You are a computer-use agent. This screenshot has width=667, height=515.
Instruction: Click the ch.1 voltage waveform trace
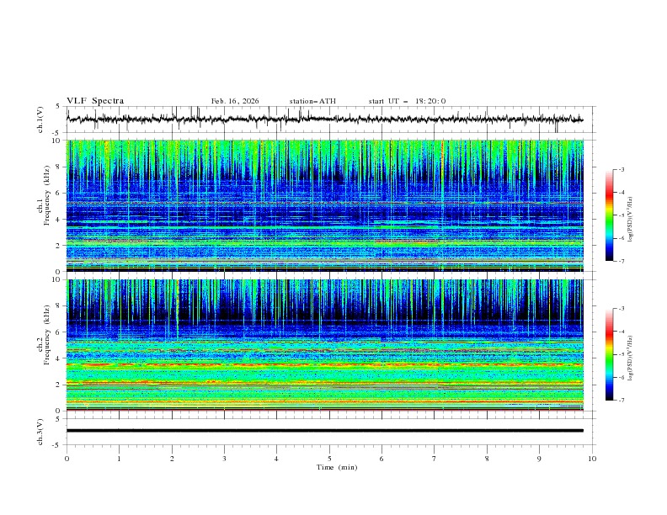pos(324,119)
